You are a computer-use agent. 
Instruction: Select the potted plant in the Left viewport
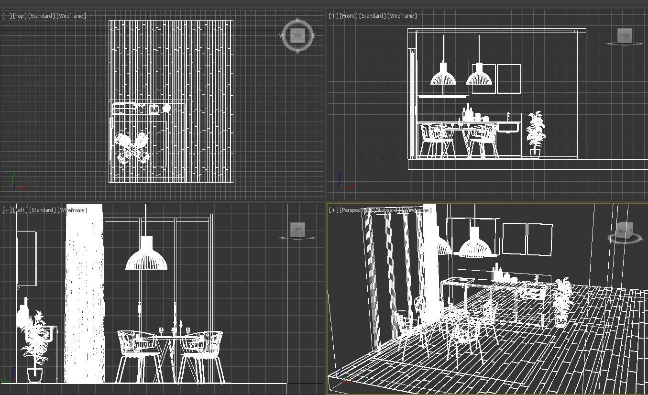click(x=35, y=347)
